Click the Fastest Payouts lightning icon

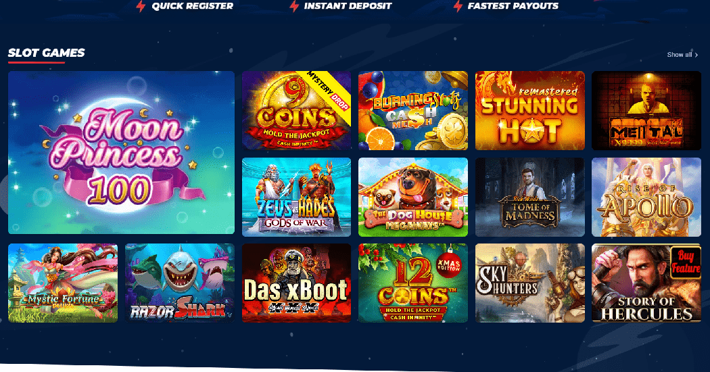click(458, 6)
